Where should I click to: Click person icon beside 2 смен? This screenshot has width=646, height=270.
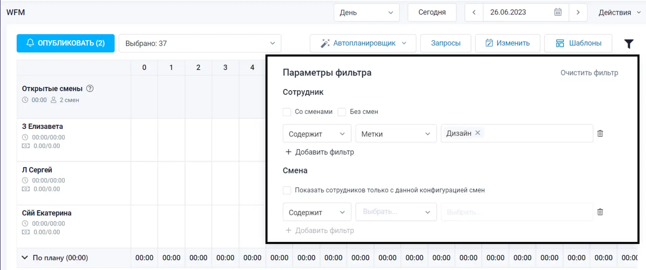click(53, 100)
